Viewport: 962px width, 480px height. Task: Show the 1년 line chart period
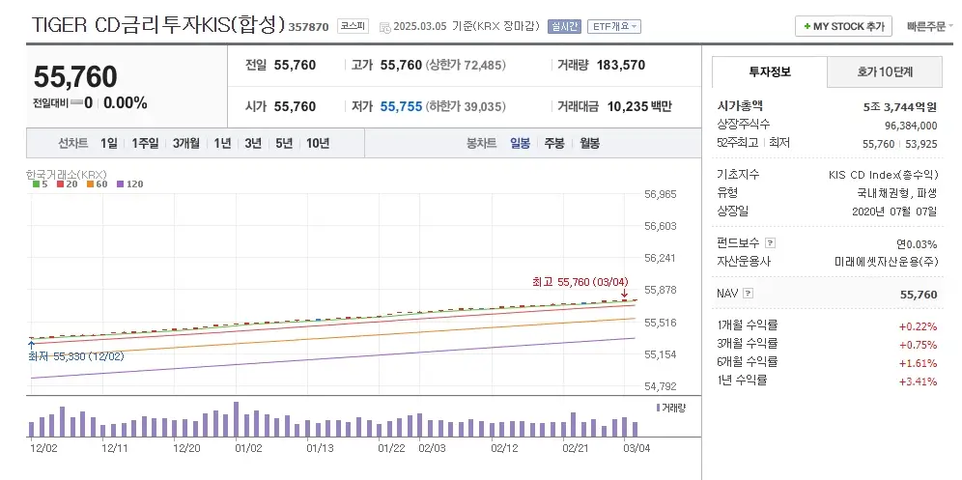tap(222, 143)
